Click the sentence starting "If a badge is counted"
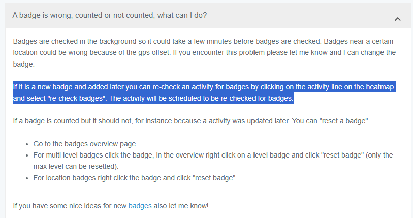The width and height of the screenshot is (413, 218). point(152,122)
